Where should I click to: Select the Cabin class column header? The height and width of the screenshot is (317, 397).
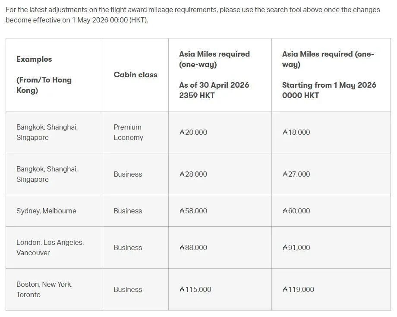point(135,75)
